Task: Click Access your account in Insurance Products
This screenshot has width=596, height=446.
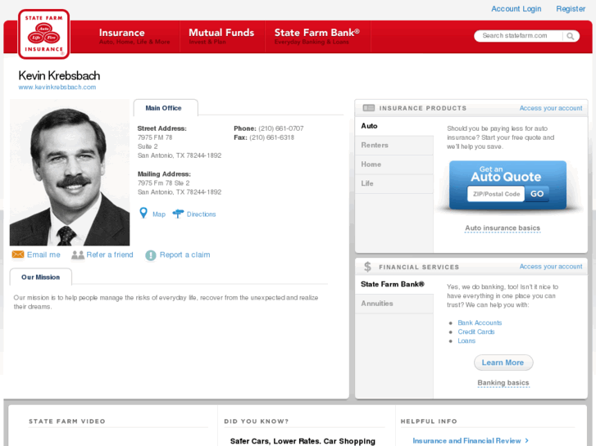Action: point(551,108)
